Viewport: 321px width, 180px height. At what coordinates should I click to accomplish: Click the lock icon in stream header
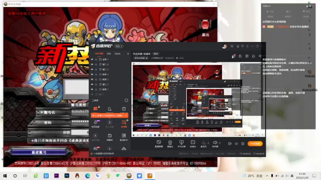point(240,56)
